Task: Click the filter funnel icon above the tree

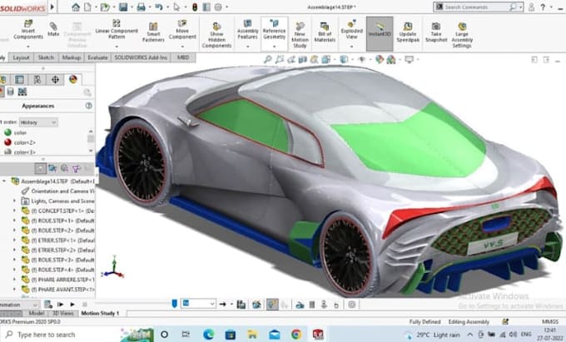Action: click(x=76, y=168)
